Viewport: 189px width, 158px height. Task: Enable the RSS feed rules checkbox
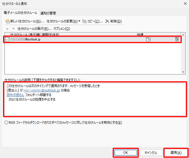pos(6,122)
